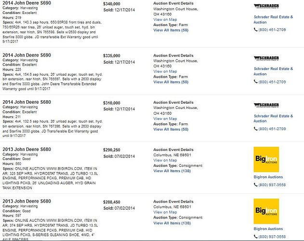Open the BigIron logo for the $288,450 listing
The height and width of the screenshot is (241, 304).
(266, 211)
